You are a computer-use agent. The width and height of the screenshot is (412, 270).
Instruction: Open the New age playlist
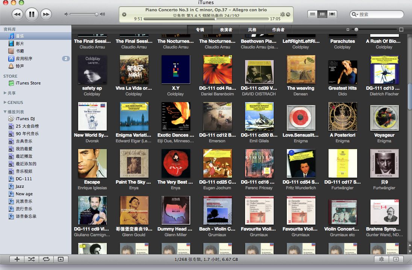coord(35,194)
